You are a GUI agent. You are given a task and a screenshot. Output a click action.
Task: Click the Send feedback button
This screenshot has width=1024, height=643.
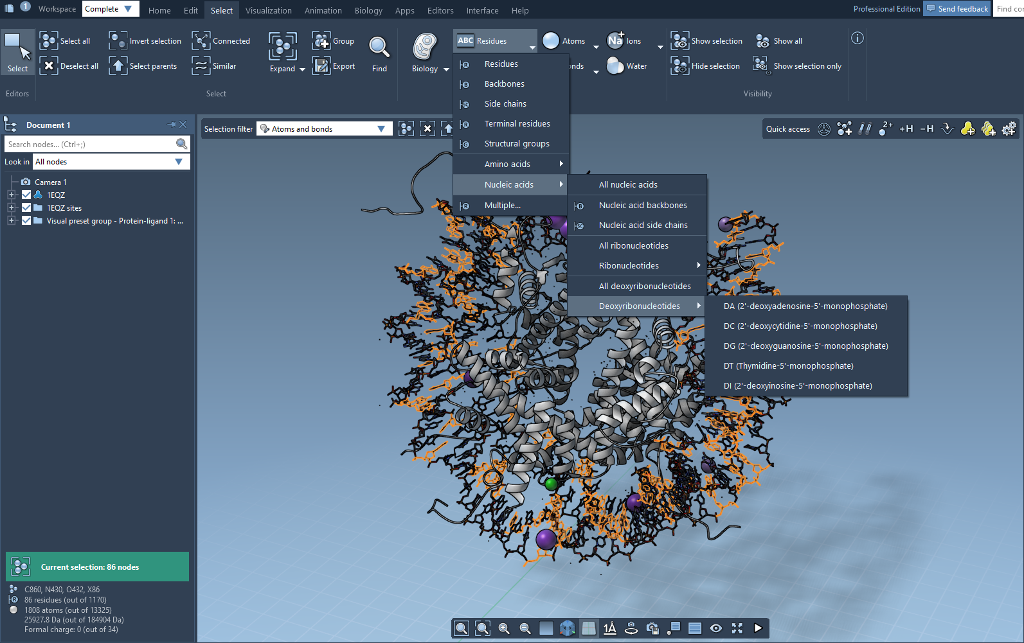[957, 9]
